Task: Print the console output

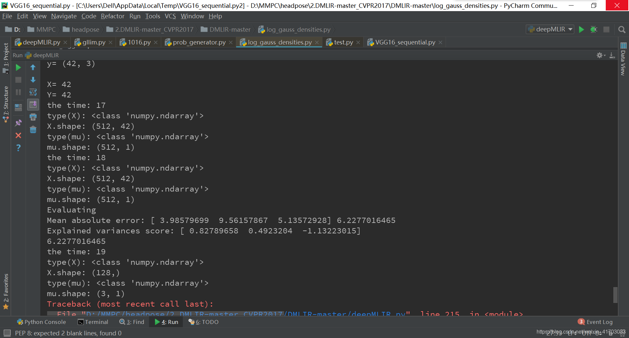Action: (x=33, y=117)
